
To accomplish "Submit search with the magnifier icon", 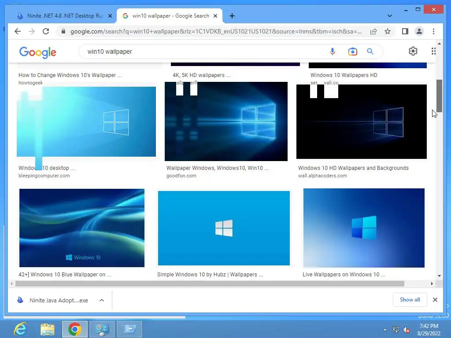I will coord(370,51).
